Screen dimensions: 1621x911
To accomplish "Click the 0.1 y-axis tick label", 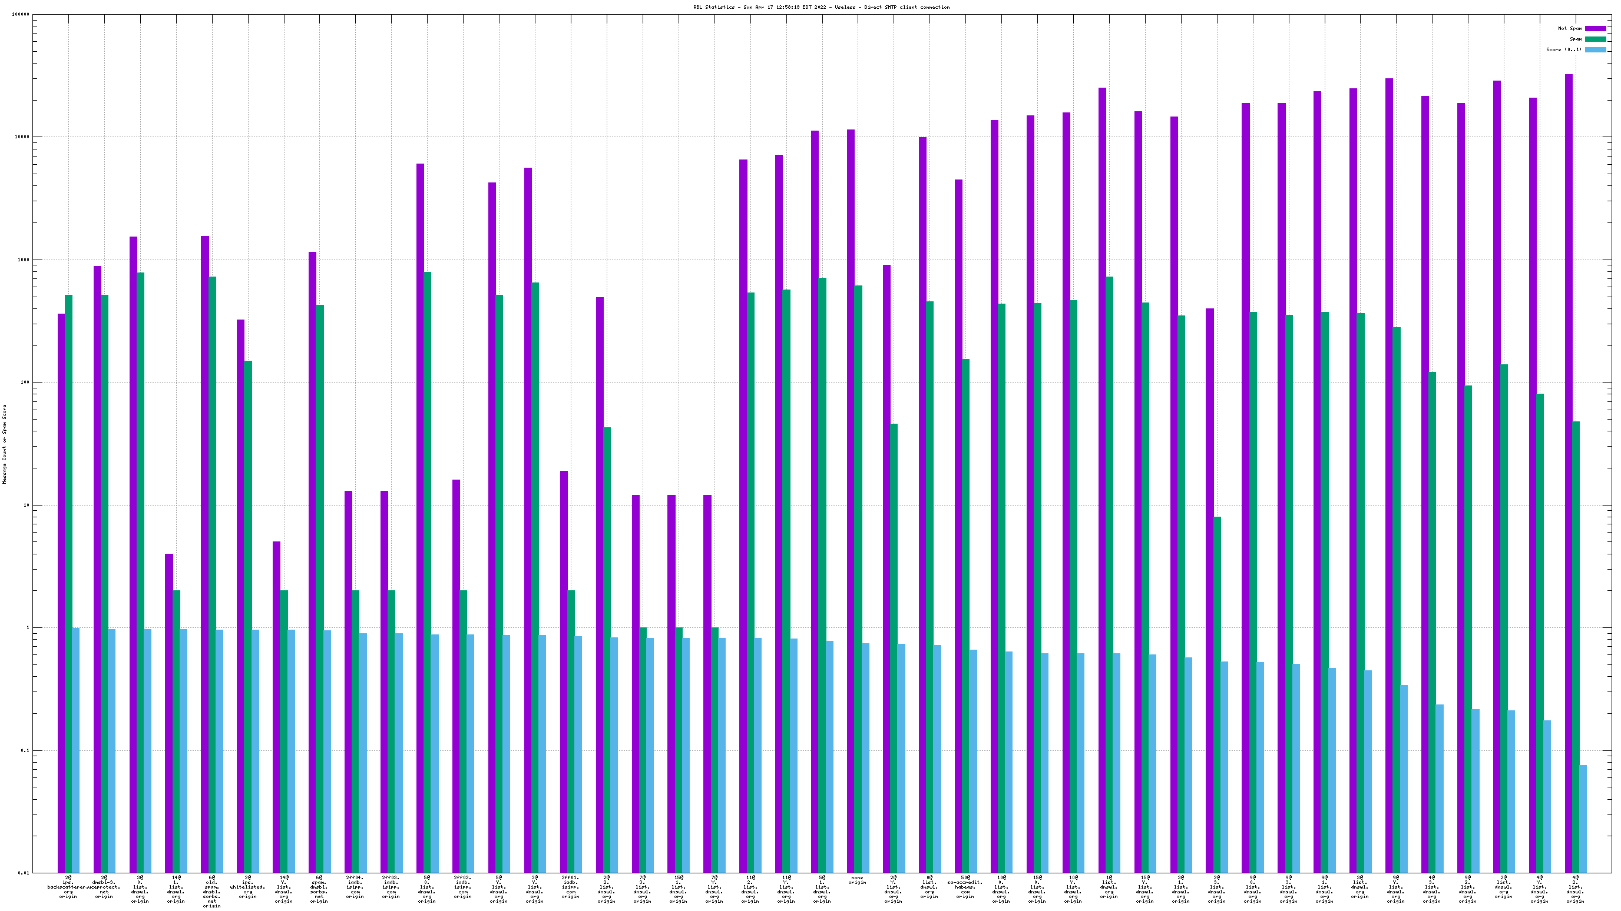I will [24, 751].
